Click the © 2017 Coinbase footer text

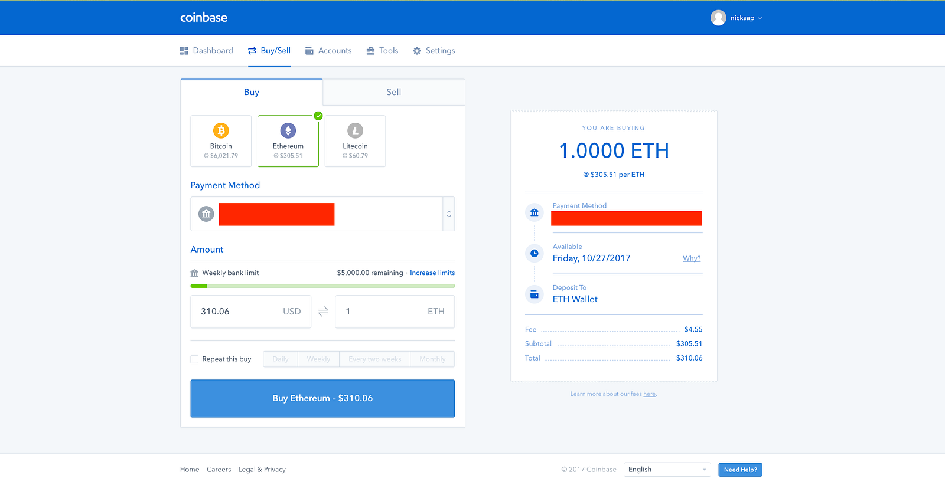(589, 470)
